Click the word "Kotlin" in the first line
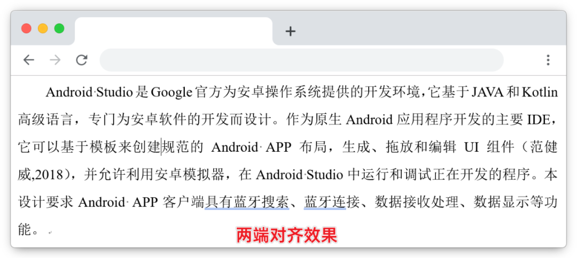 click(x=540, y=92)
